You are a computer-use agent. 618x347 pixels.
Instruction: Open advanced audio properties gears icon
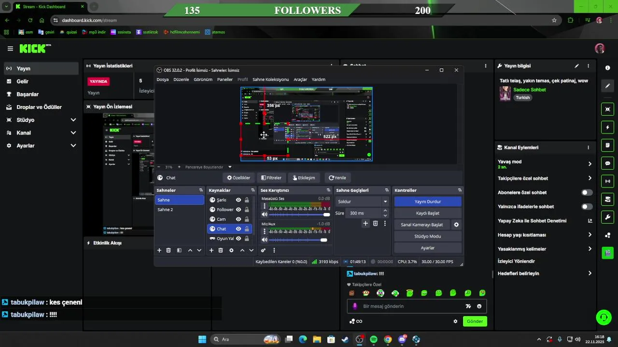tap(263, 250)
